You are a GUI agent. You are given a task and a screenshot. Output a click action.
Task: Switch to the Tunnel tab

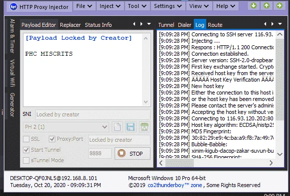click(166, 25)
